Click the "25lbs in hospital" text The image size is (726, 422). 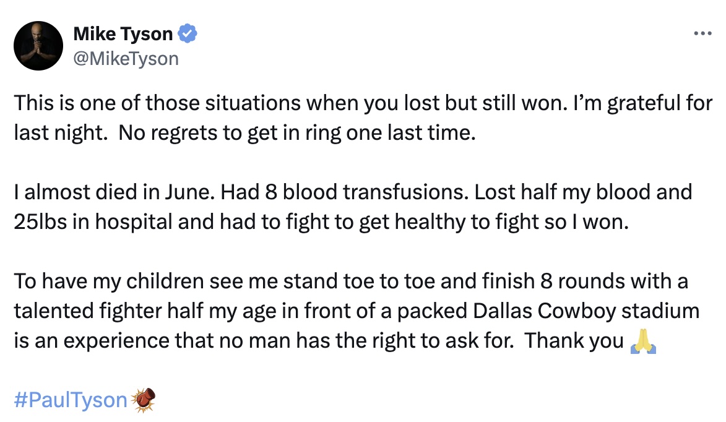pos(93,222)
